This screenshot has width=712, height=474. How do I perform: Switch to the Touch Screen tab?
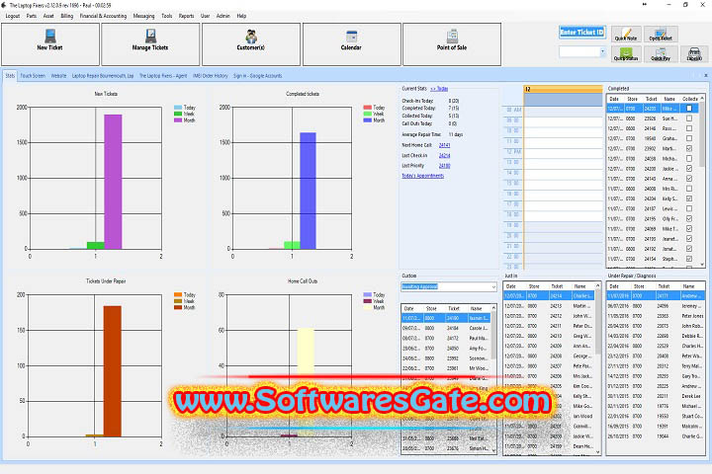tap(33, 76)
